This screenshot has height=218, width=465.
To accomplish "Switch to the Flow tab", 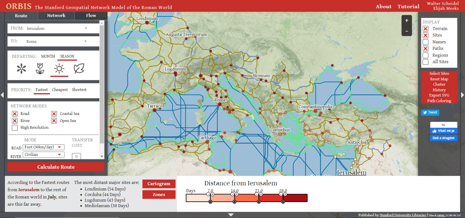I will click(x=91, y=16).
